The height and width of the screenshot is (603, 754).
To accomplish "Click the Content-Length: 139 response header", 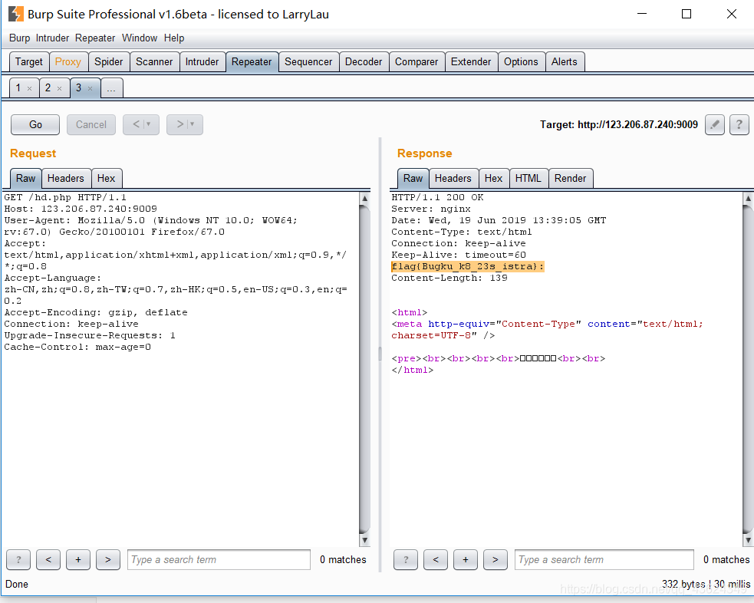I will coord(449,278).
